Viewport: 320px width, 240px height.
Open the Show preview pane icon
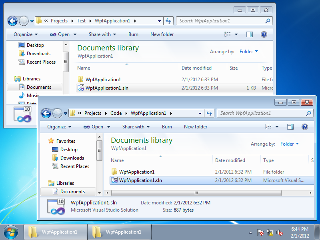tap(290, 127)
